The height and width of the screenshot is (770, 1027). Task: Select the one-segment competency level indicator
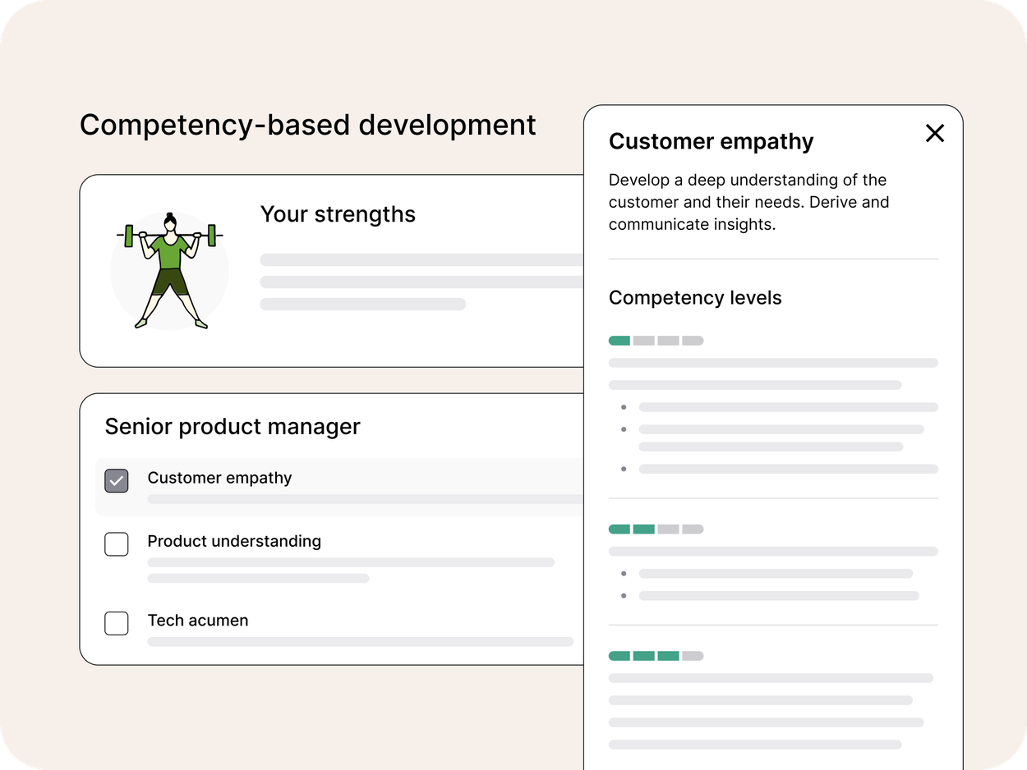click(x=656, y=341)
